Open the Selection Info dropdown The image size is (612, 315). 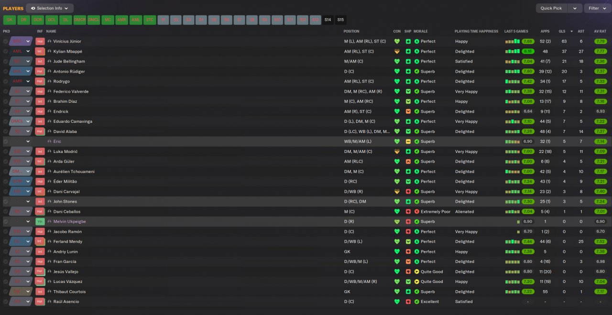pyautogui.click(x=50, y=8)
